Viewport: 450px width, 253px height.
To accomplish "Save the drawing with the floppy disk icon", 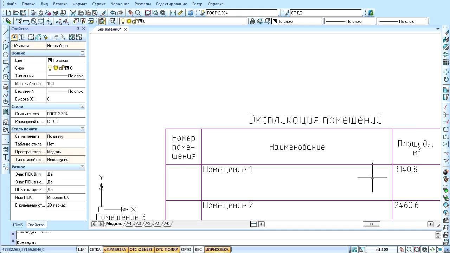I will tap(23, 13).
